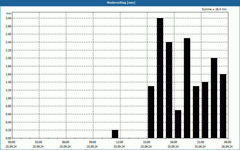Select the 15:00 time label

pyautogui.click(x=147, y=142)
